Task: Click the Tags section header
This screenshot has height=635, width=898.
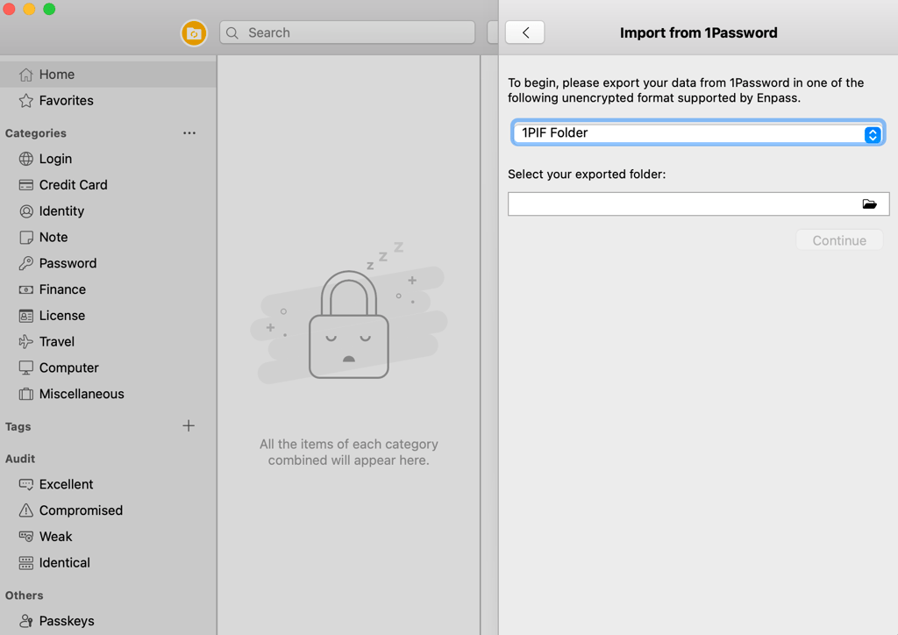Action: (18, 426)
